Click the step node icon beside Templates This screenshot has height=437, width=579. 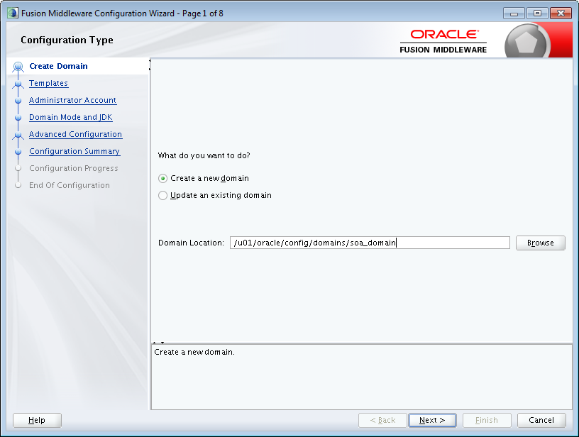click(18, 83)
